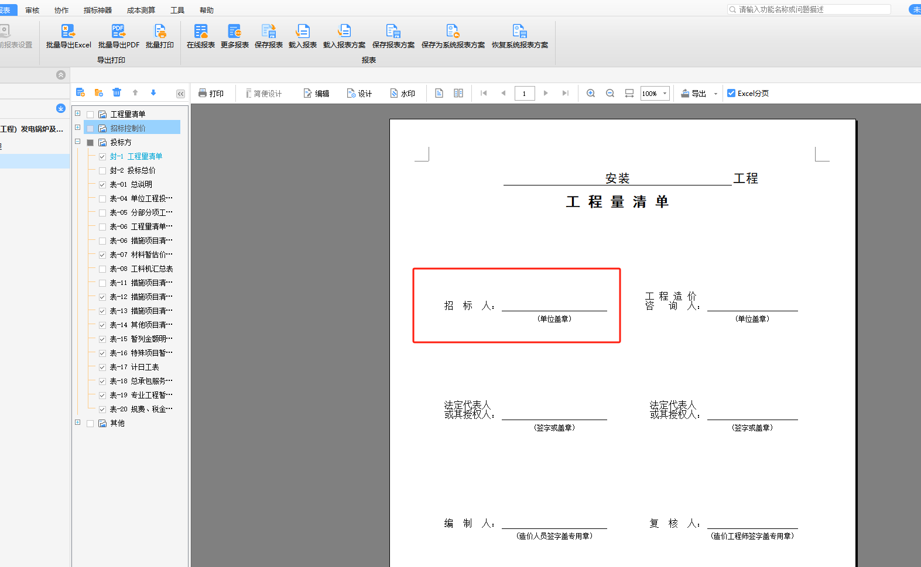Click 批量打印 icon
921x567 pixels.
point(159,31)
